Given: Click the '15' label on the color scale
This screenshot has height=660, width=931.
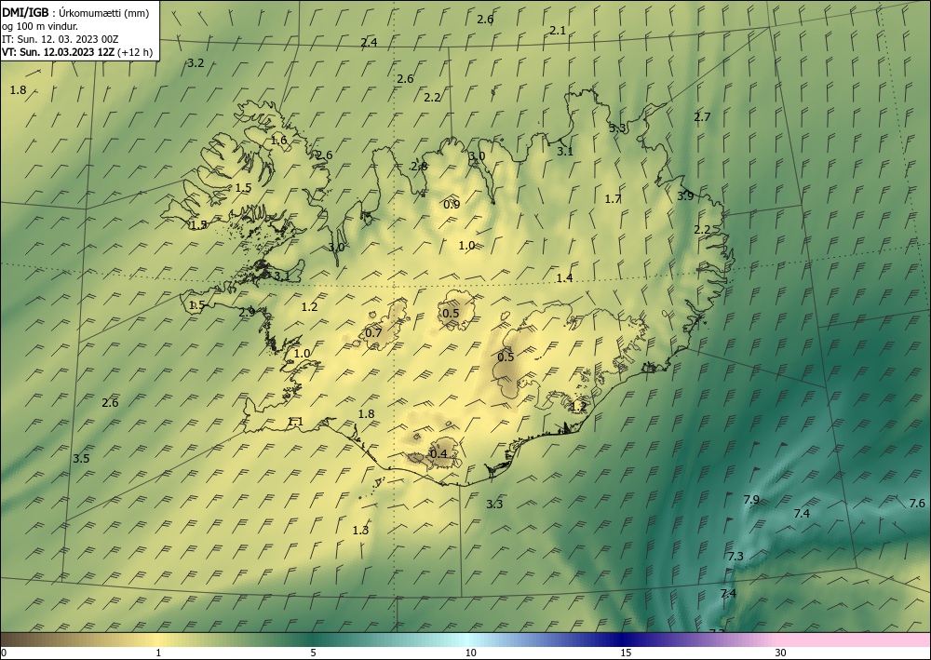Looking at the screenshot, I should (626, 653).
